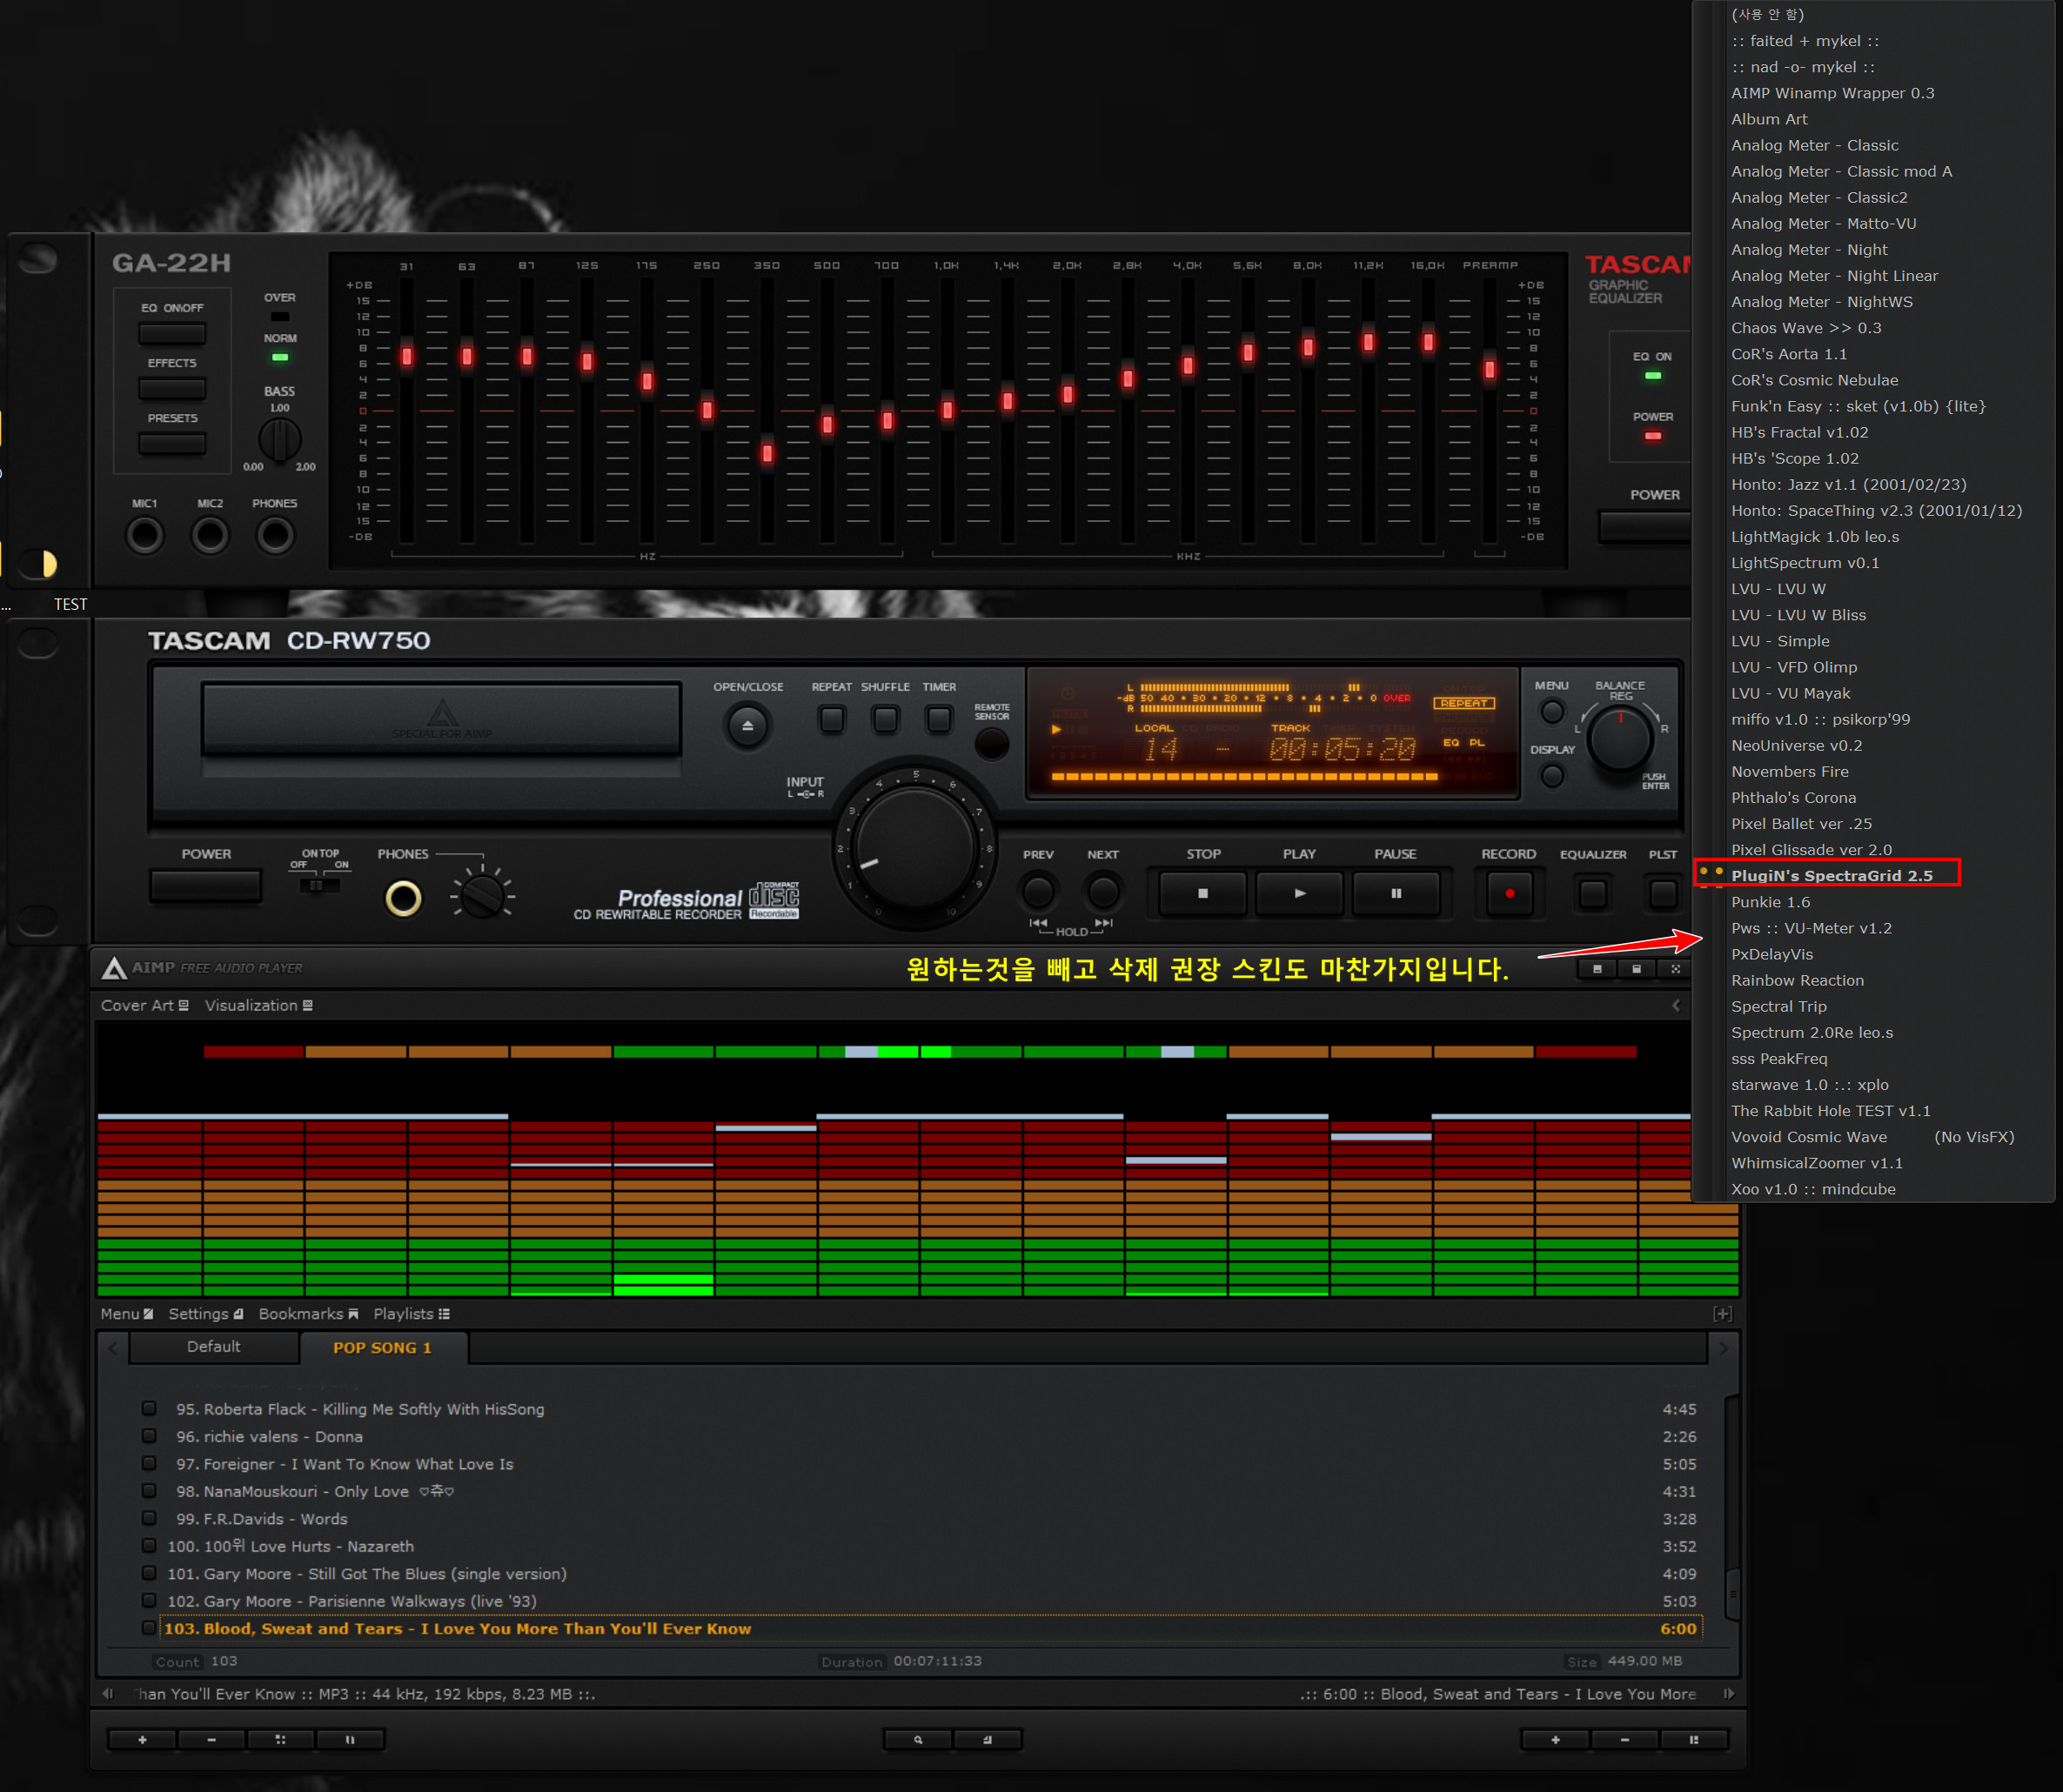
Task: Click status bar right scroll arrow
Action: [x=1728, y=1694]
